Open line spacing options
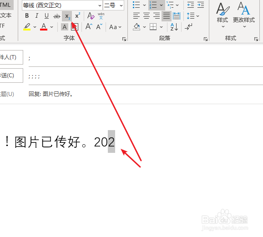 tap(193, 16)
